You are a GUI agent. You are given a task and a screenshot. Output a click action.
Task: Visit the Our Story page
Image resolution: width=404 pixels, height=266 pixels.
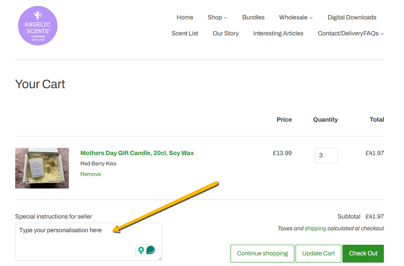(x=226, y=33)
